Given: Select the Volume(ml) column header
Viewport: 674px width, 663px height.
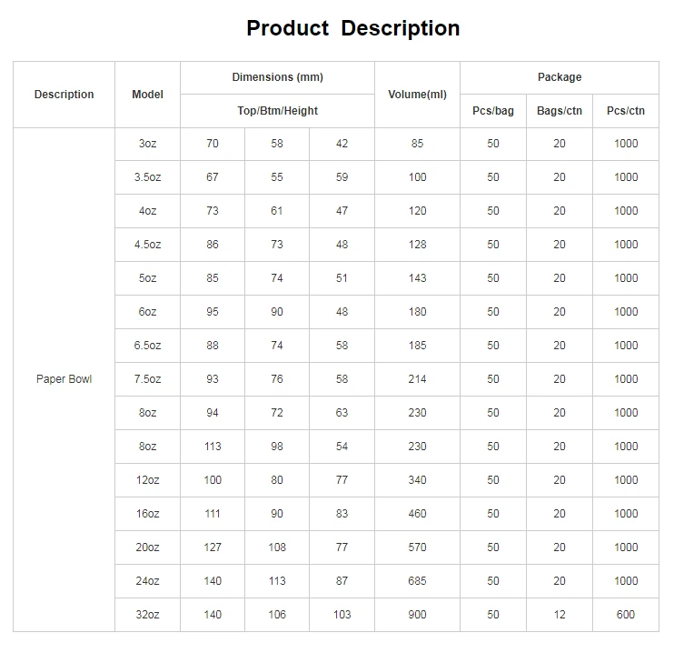Looking at the screenshot, I should [417, 95].
